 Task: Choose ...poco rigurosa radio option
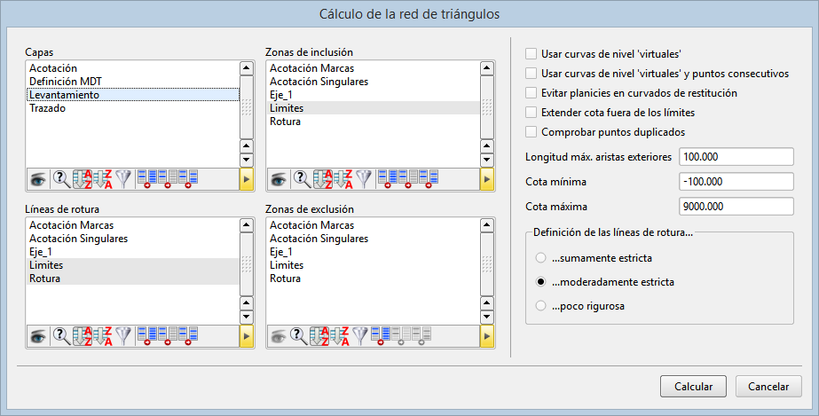pos(541,306)
